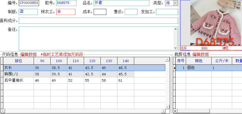Click cell 45.5 in the 胸围1/2 row

click(x=126, y=74)
